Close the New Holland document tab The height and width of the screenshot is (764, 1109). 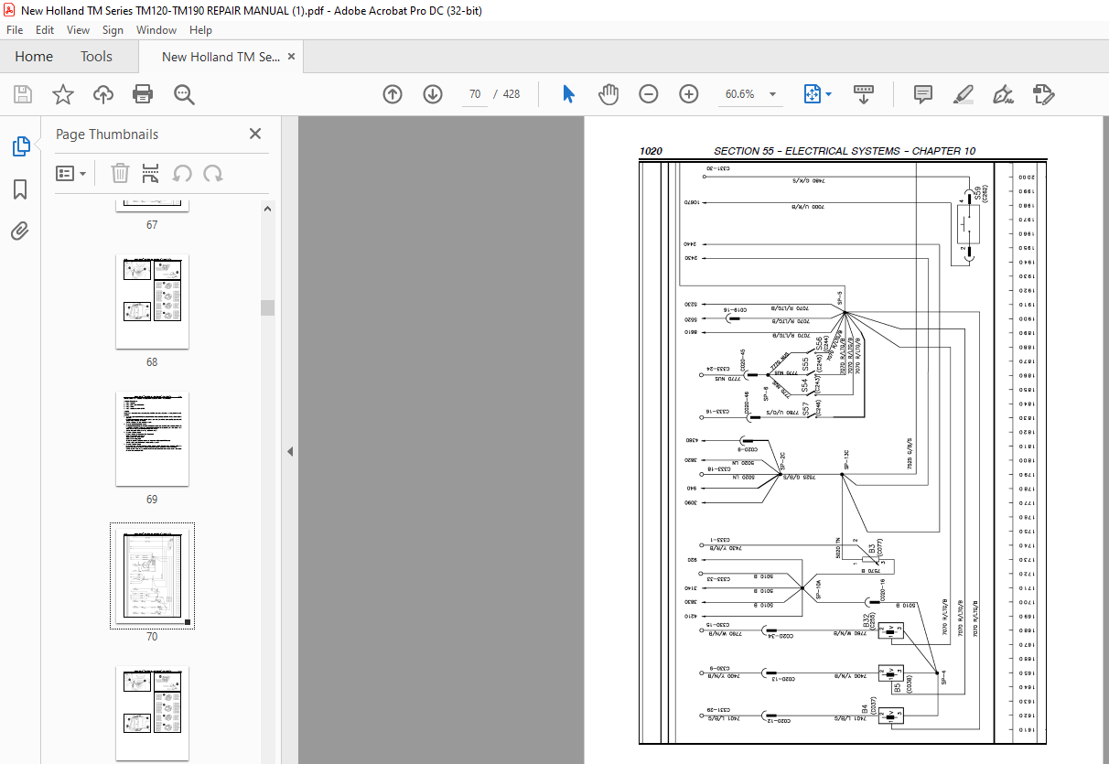click(x=292, y=57)
